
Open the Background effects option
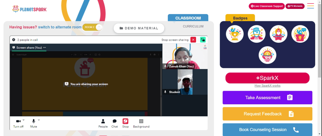(141, 123)
